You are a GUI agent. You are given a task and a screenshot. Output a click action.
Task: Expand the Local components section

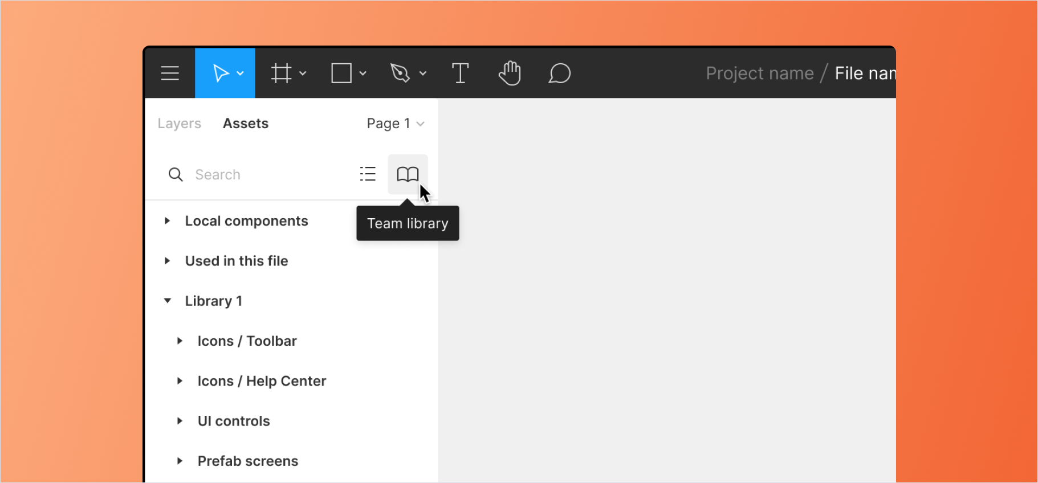[167, 221]
